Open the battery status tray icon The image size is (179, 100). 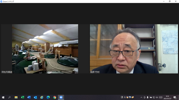tap(151, 97)
